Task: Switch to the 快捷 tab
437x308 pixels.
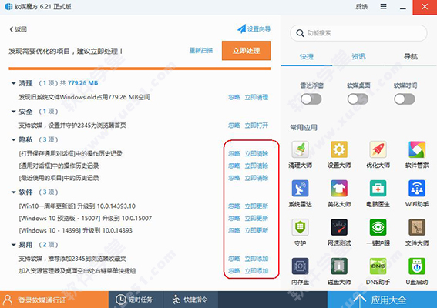Action: 307,57
